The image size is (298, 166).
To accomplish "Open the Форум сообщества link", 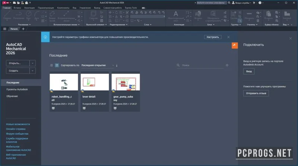I will [x=17, y=134].
